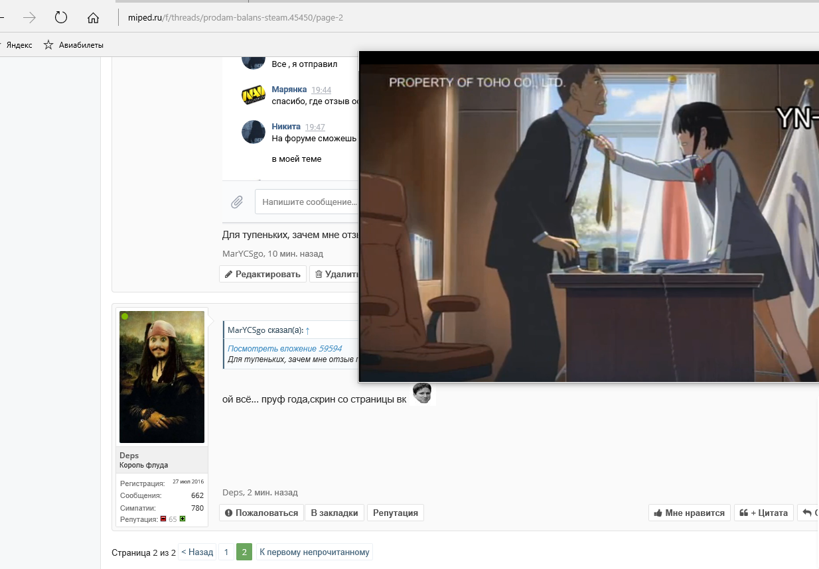This screenshot has height=569, width=819.
Task: Go to previous page via '< Назад'
Action: [x=197, y=552]
